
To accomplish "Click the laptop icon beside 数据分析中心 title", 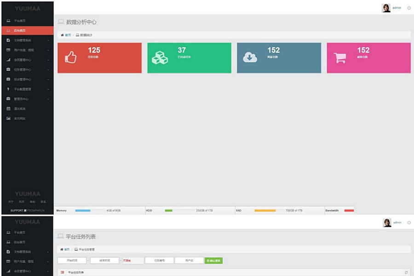I will pyautogui.click(x=61, y=22).
